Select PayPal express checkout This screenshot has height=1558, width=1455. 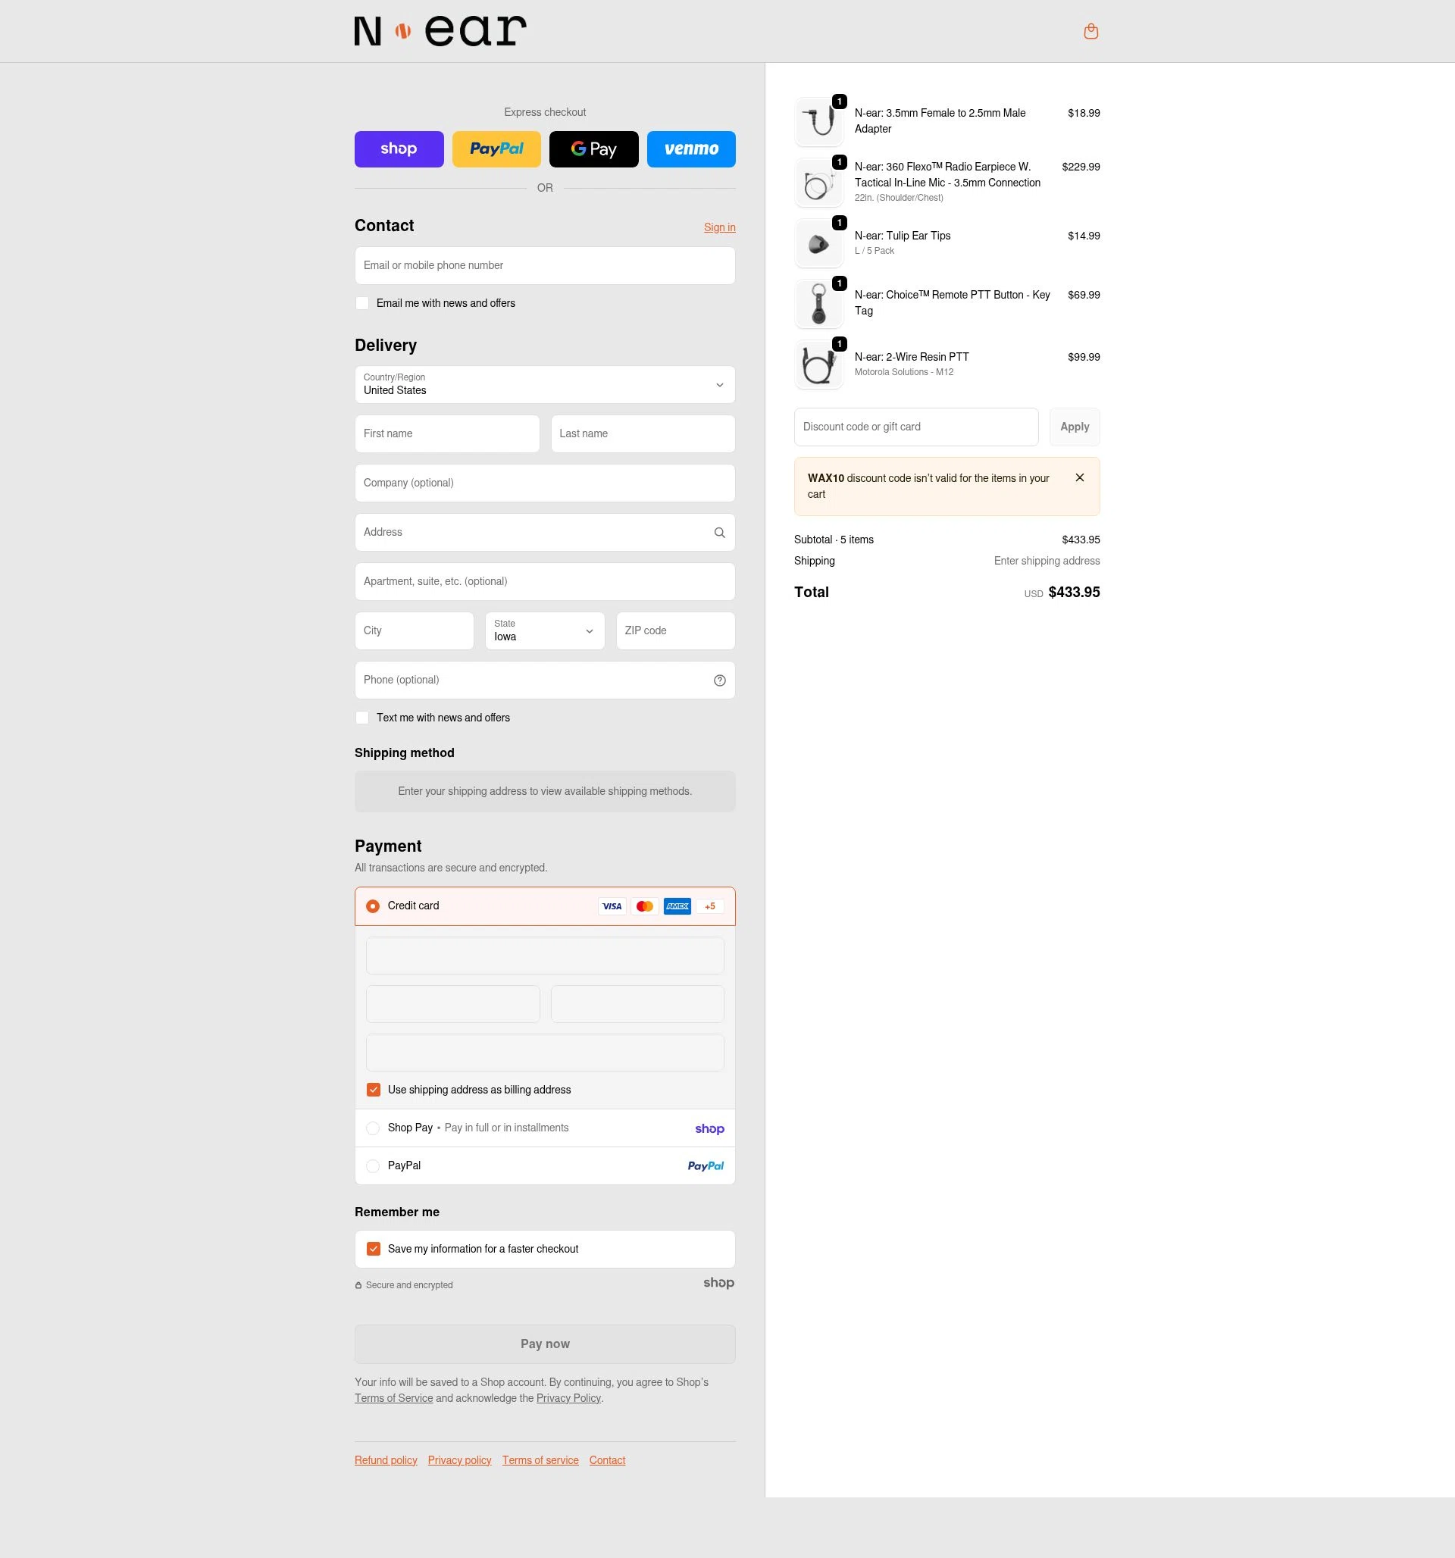click(496, 149)
